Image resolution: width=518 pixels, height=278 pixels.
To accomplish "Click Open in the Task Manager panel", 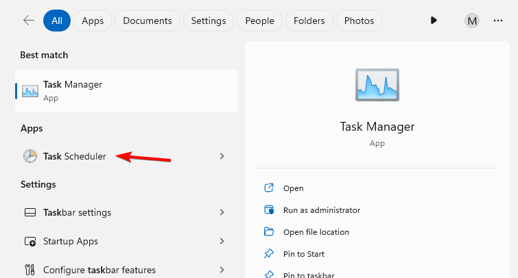I will (x=293, y=188).
